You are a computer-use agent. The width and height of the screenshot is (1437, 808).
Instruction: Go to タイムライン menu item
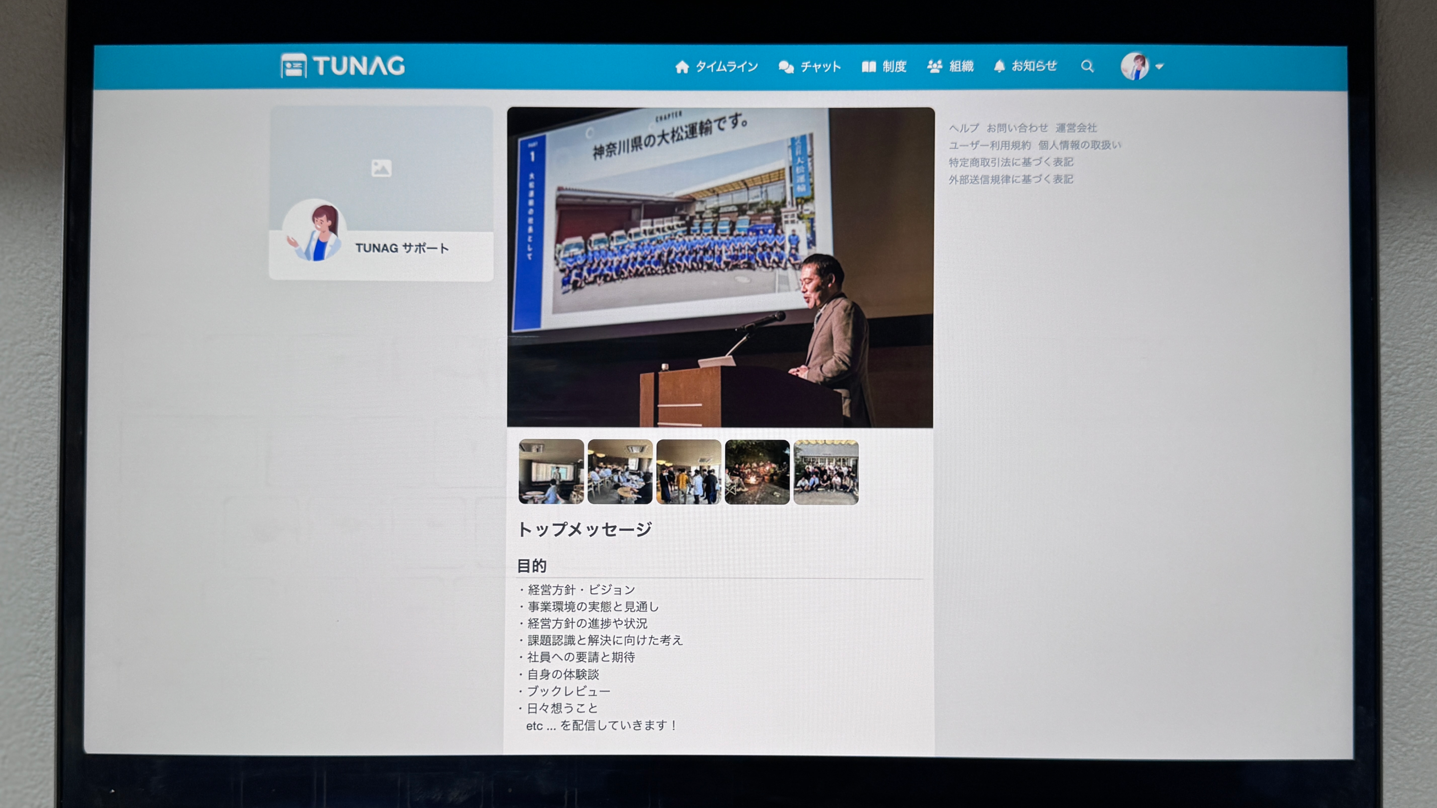tap(726, 67)
